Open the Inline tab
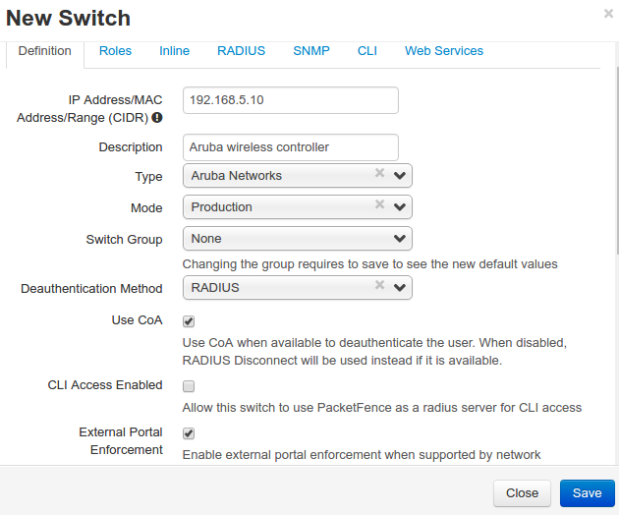619x515 pixels. pyautogui.click(x=174, y=51)
